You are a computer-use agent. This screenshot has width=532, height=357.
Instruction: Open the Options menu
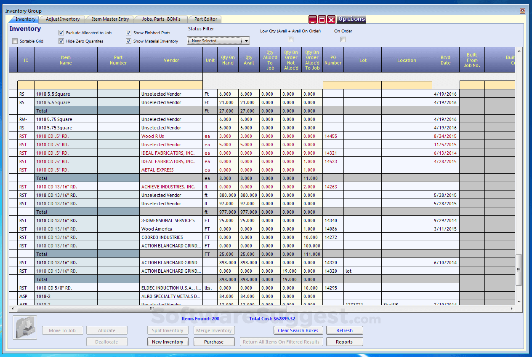[351, 19]
